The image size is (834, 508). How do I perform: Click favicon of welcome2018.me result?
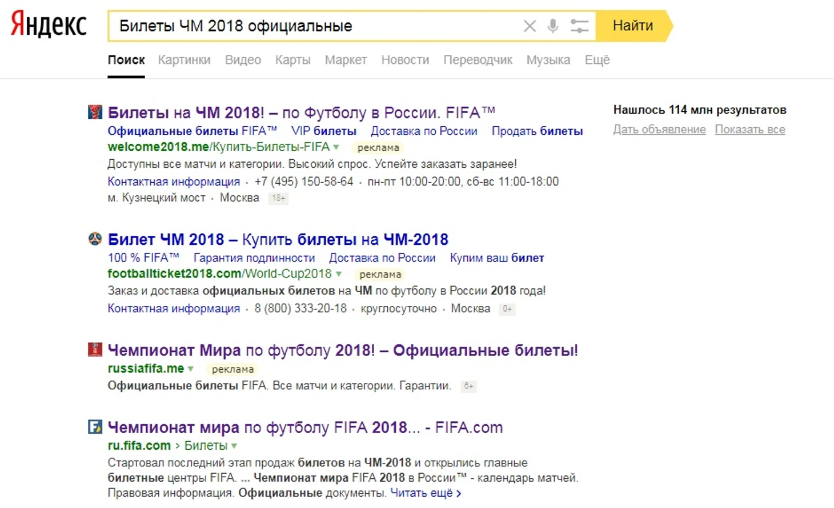(95, 112)
